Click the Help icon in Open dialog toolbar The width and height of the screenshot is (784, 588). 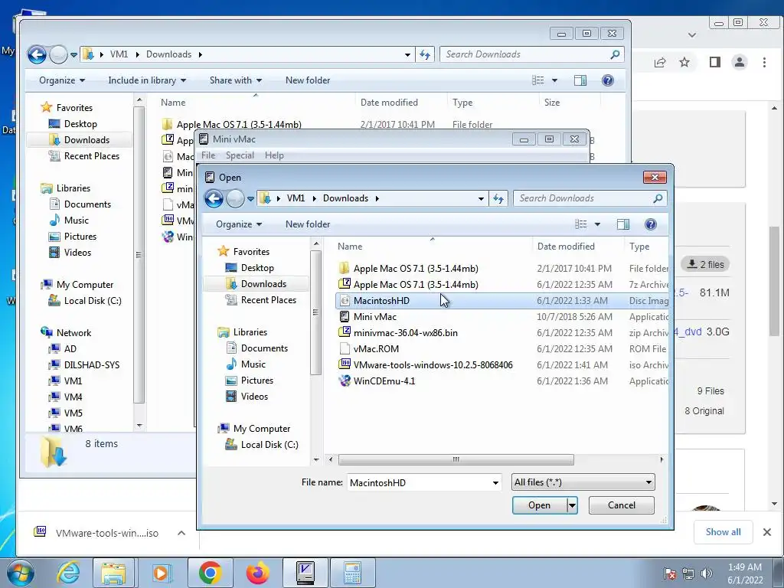(x=650, y=224)
